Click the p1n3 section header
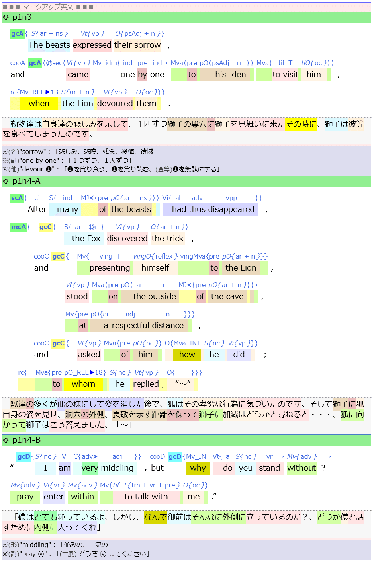The height and width of the screenshot is (561, 372). click(186, 17)
